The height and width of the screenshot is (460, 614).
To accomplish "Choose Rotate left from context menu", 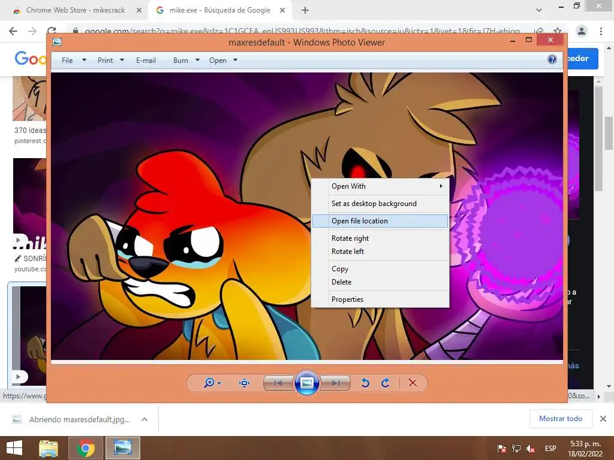I will coord(380,252).
